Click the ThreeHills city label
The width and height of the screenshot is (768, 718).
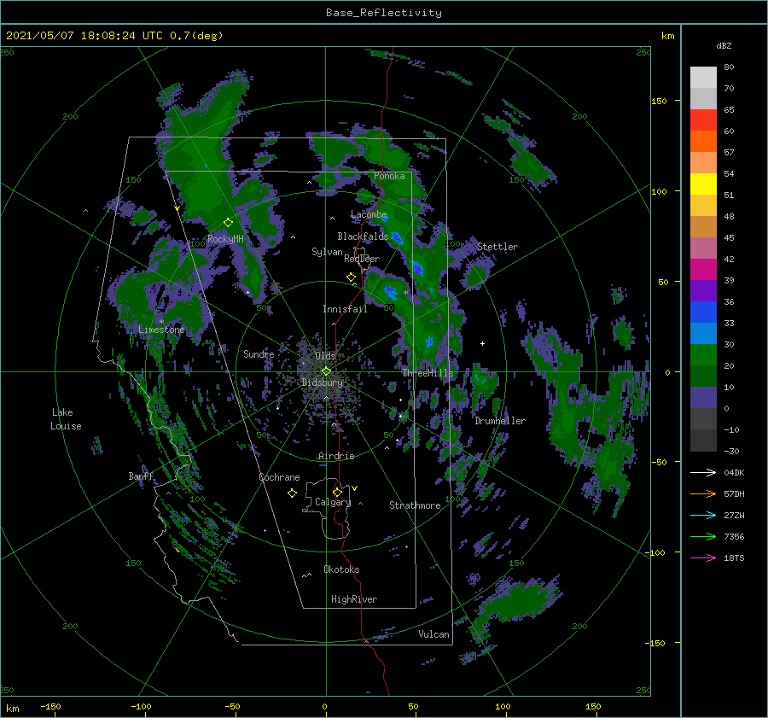pos(428,373)
